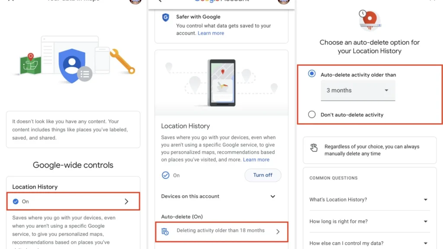
Task: Click the blue privacy shield illustration
Action: click(72, 65)
